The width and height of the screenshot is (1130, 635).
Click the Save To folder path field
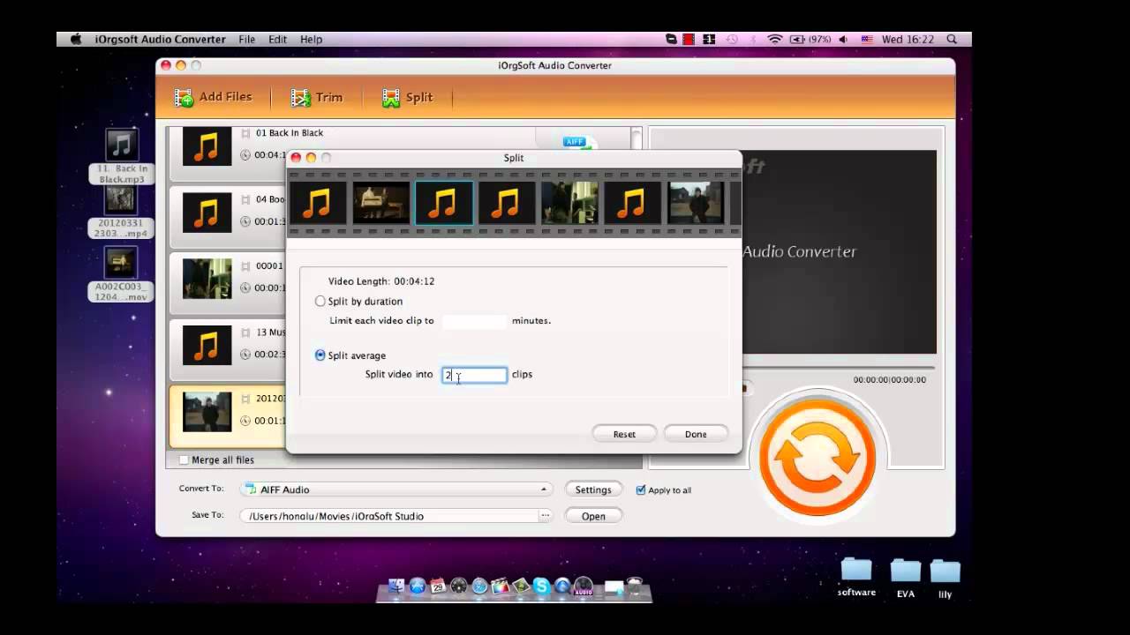click(388, 516)
